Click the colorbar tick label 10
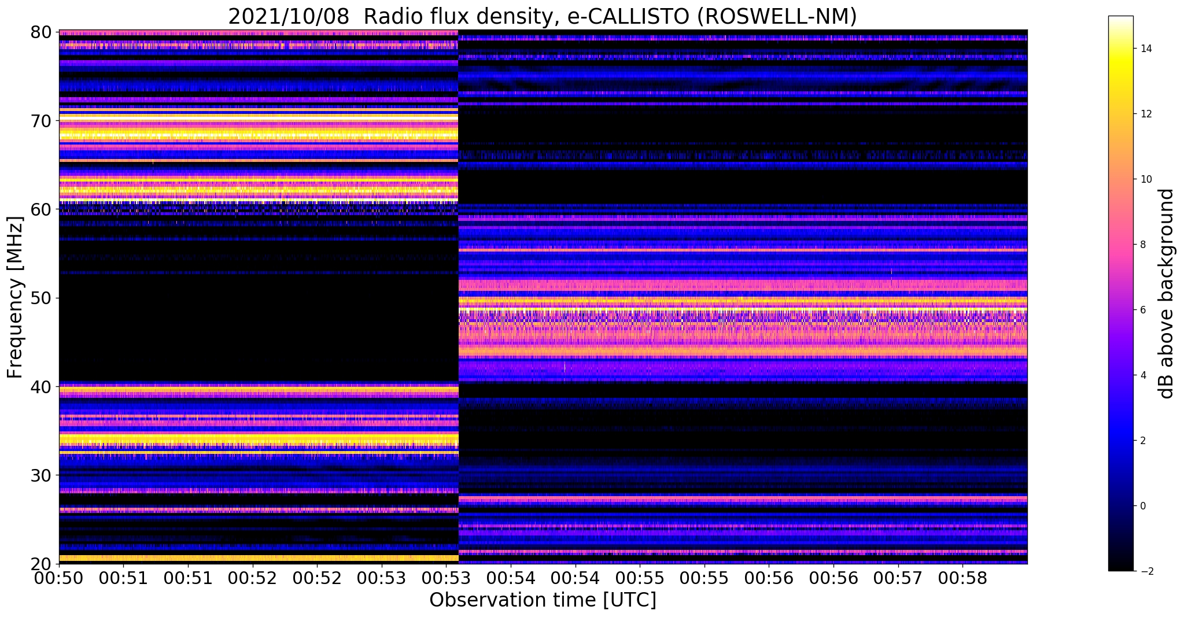 [1145, 179]
